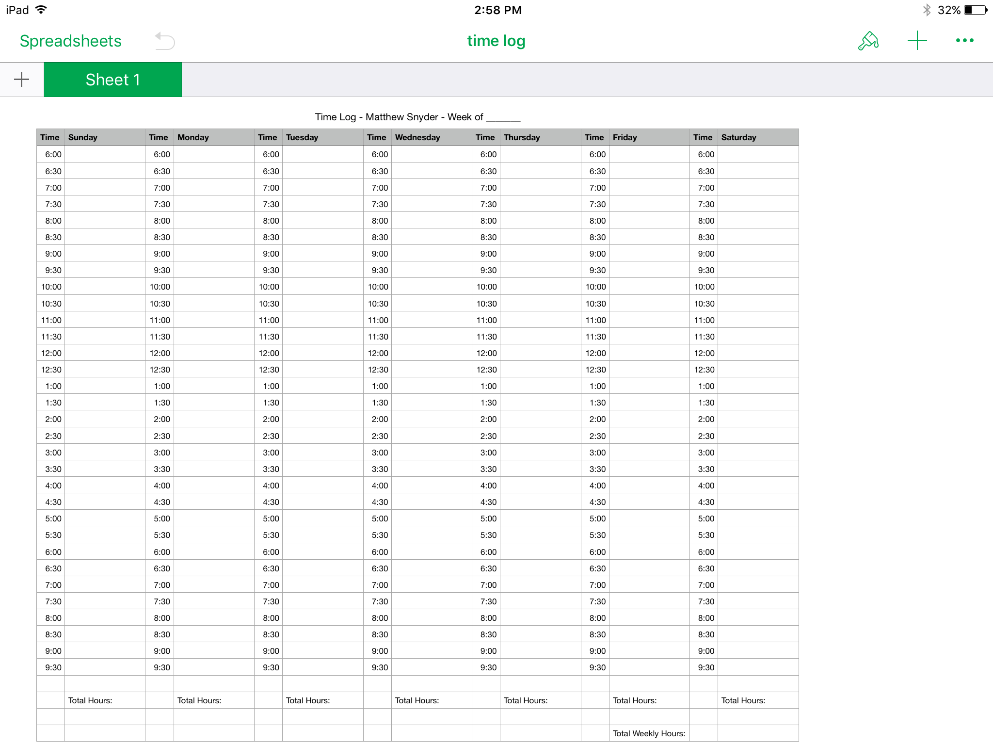Go back to Spreadsheets list
993x745 pixels.
(71, 41)
